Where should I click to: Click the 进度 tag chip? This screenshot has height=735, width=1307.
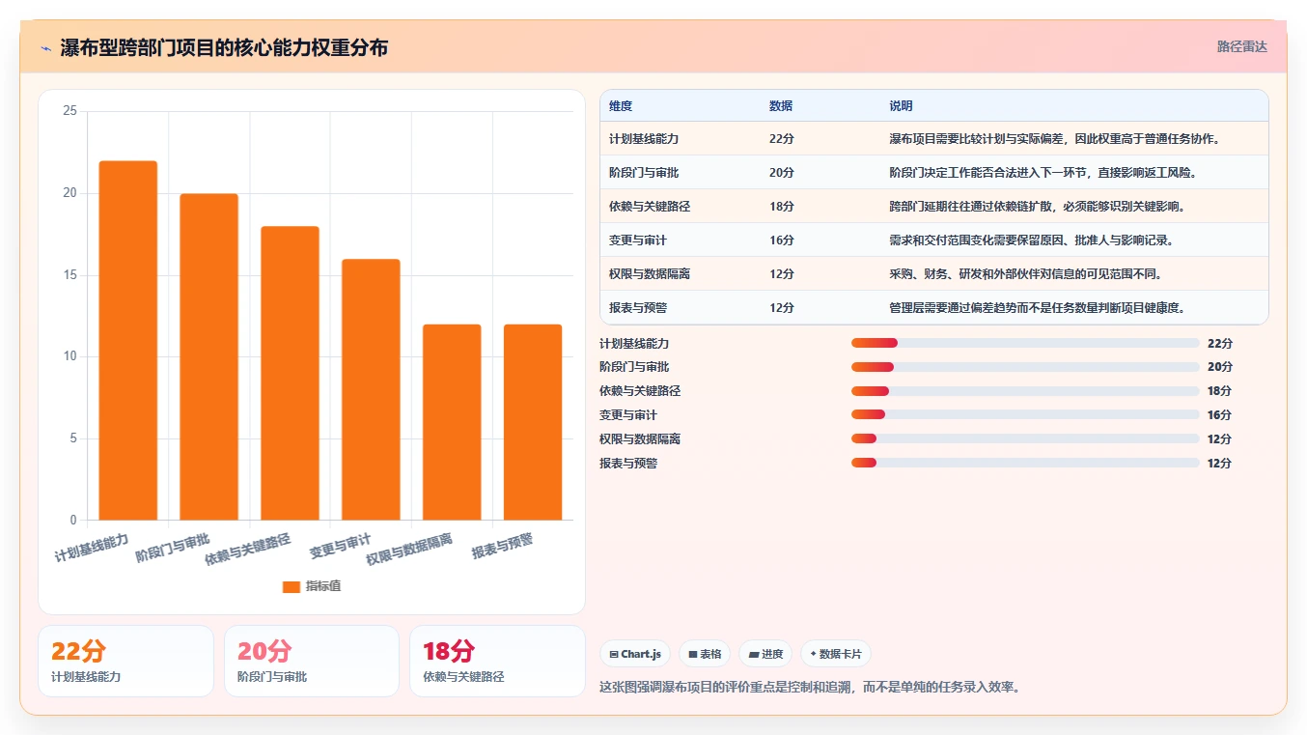(x=765, y=654)
